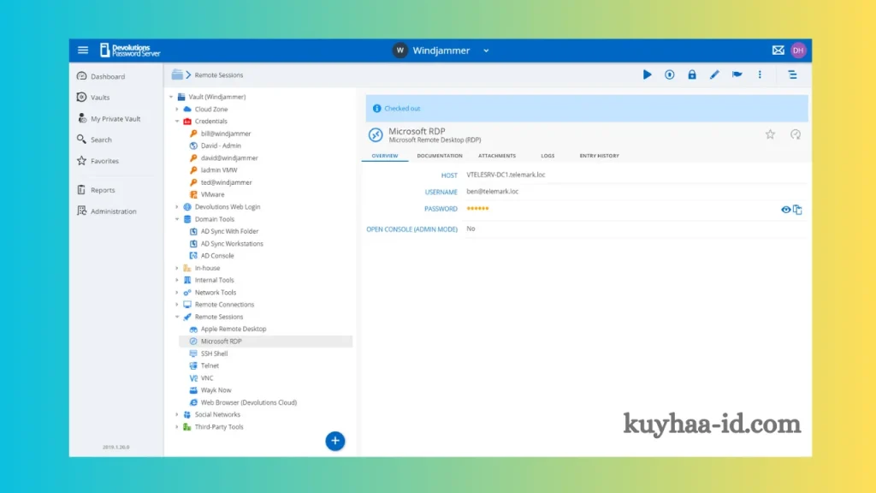Mark Microsoft RDP as favorite star
This screenshot has width=876, height=493.
coord(770,134)
